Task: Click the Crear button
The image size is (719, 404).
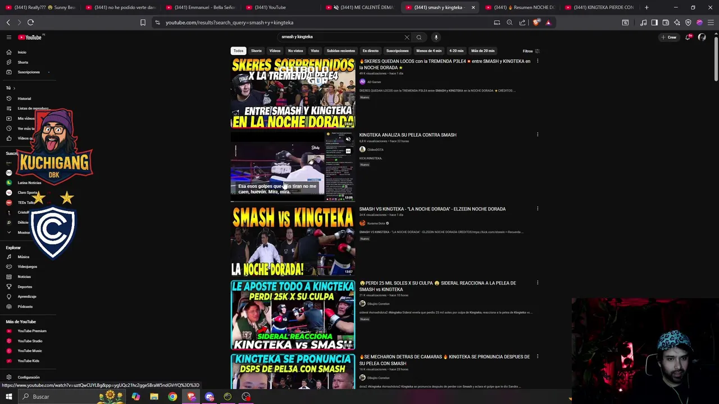Action: pos(668,37)
